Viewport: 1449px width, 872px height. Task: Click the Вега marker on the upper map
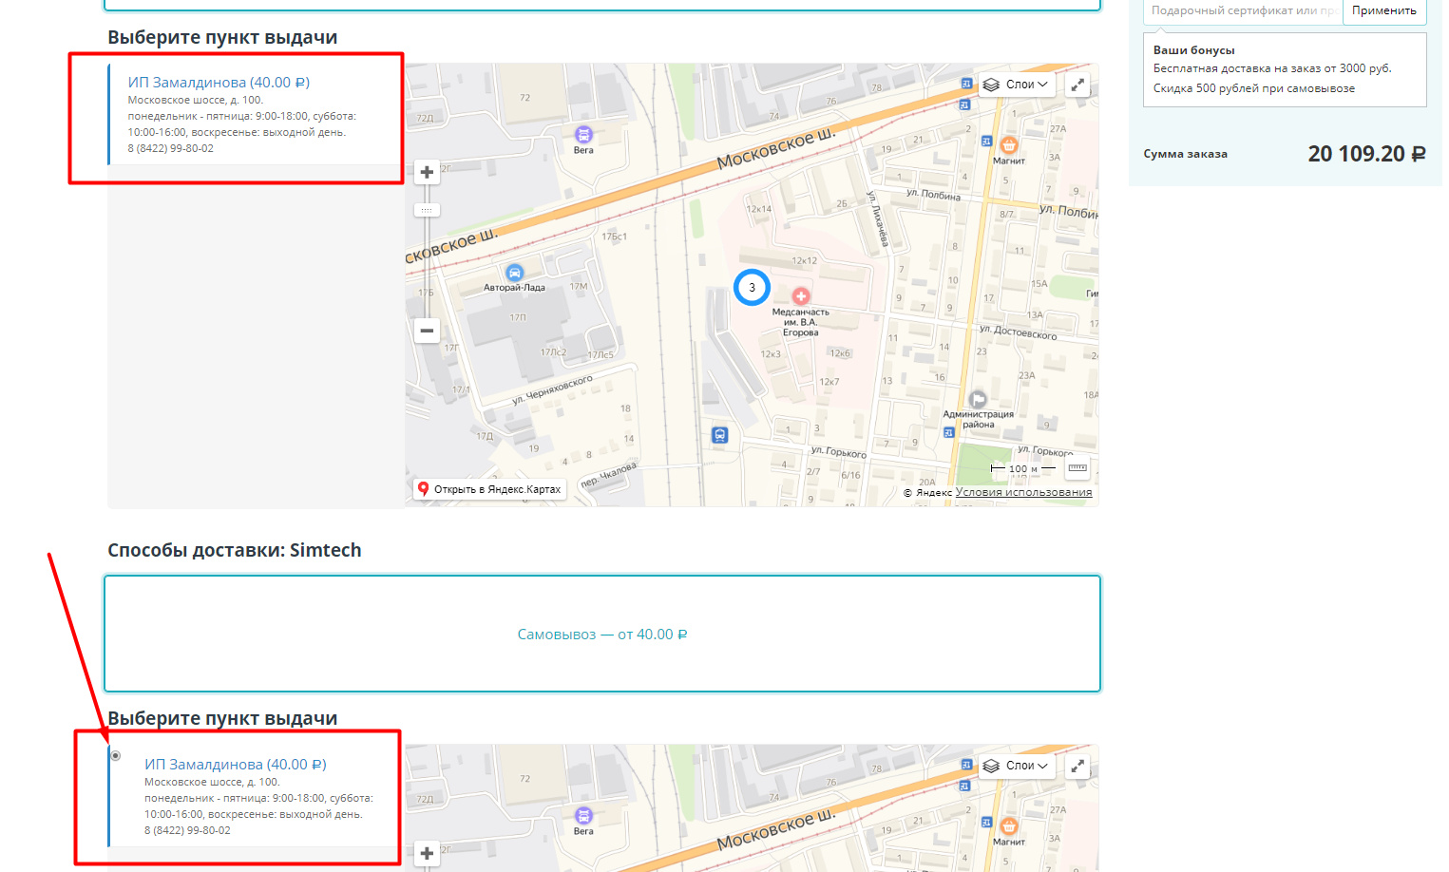pyautogui.click(x=583, y=135)
